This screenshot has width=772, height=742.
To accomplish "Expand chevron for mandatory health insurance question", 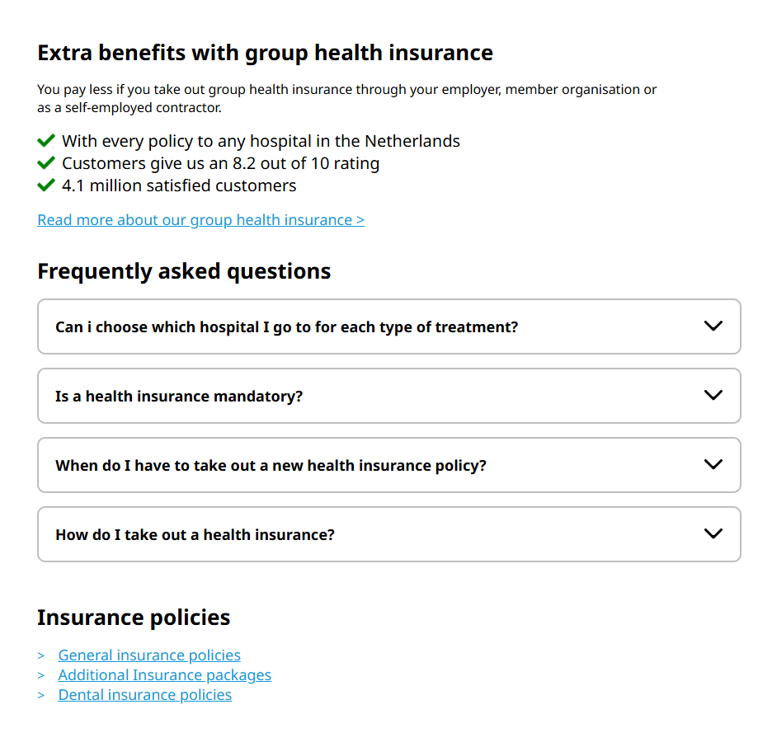I will (713, 395).
